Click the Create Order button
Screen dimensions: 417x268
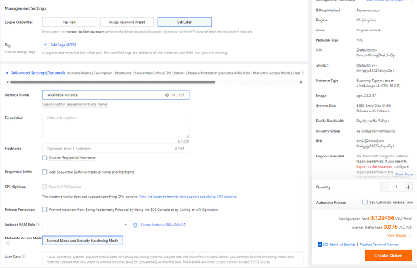click(388, 256)
